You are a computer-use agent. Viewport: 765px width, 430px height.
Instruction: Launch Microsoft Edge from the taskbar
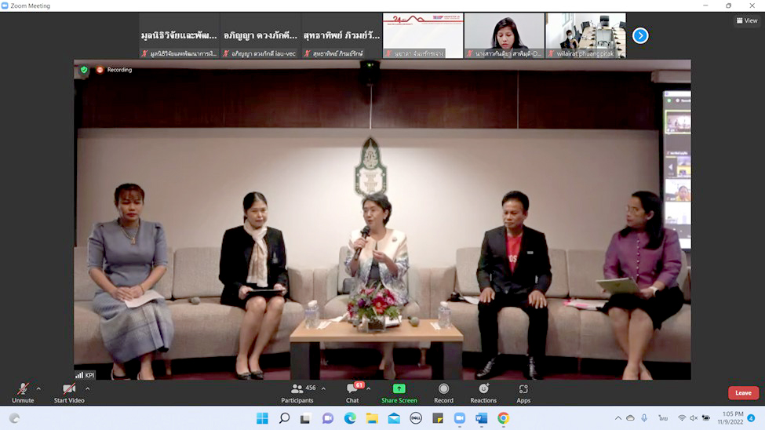point(350,418)
